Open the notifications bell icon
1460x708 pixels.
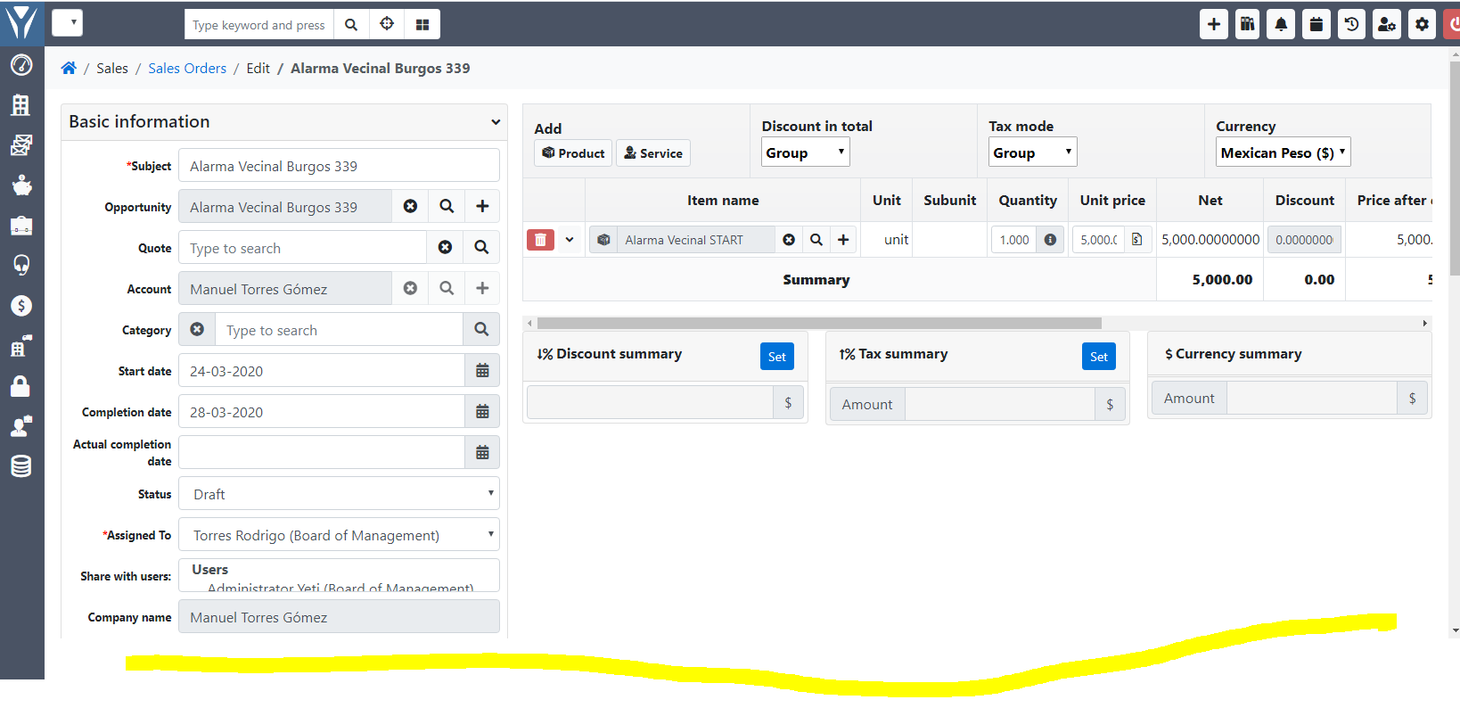coord(1281,24)
